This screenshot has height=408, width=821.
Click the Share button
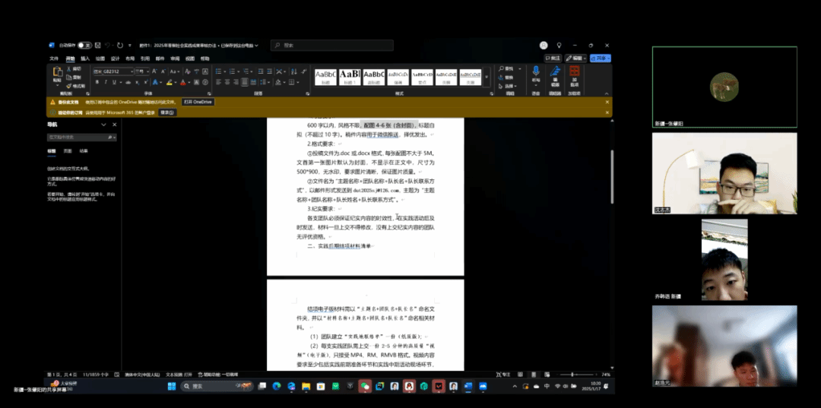(601, 58)
